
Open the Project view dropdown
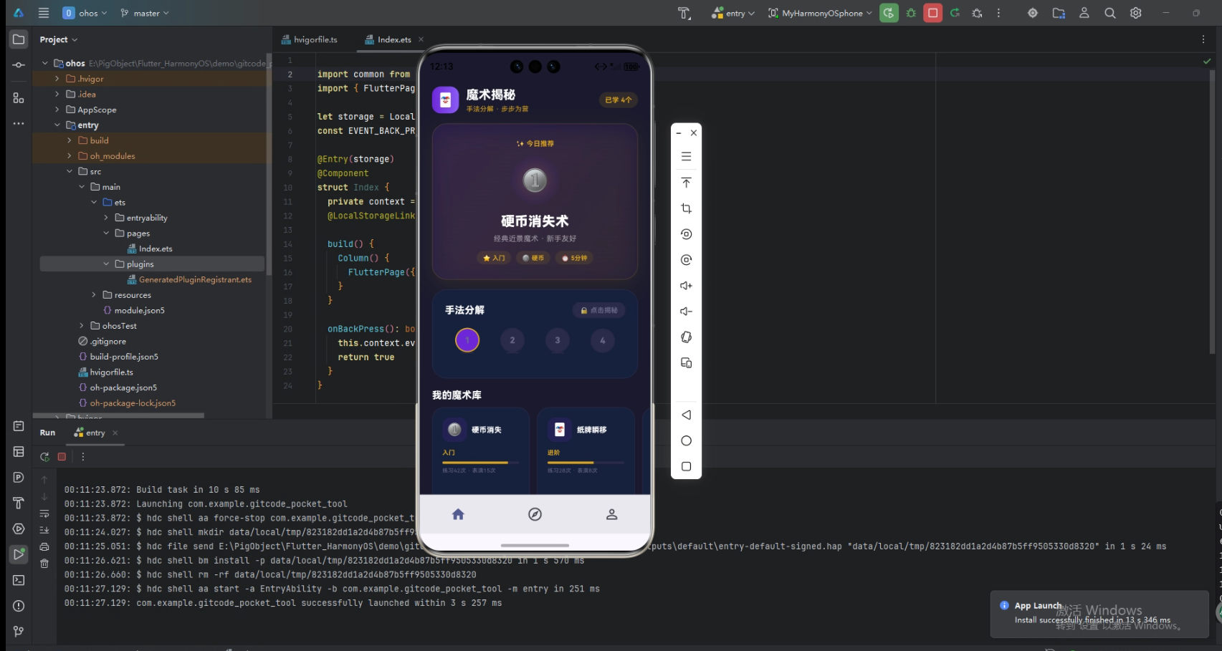point(58,39)
